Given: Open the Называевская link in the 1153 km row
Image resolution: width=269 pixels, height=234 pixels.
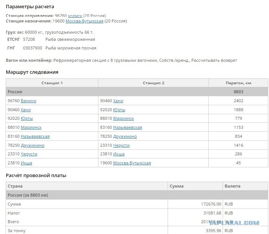Looking at the screenshot, I should (128, 127).
